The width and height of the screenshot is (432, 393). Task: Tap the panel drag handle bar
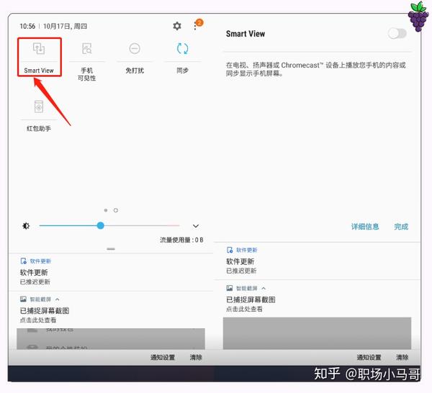coord(111,249)
